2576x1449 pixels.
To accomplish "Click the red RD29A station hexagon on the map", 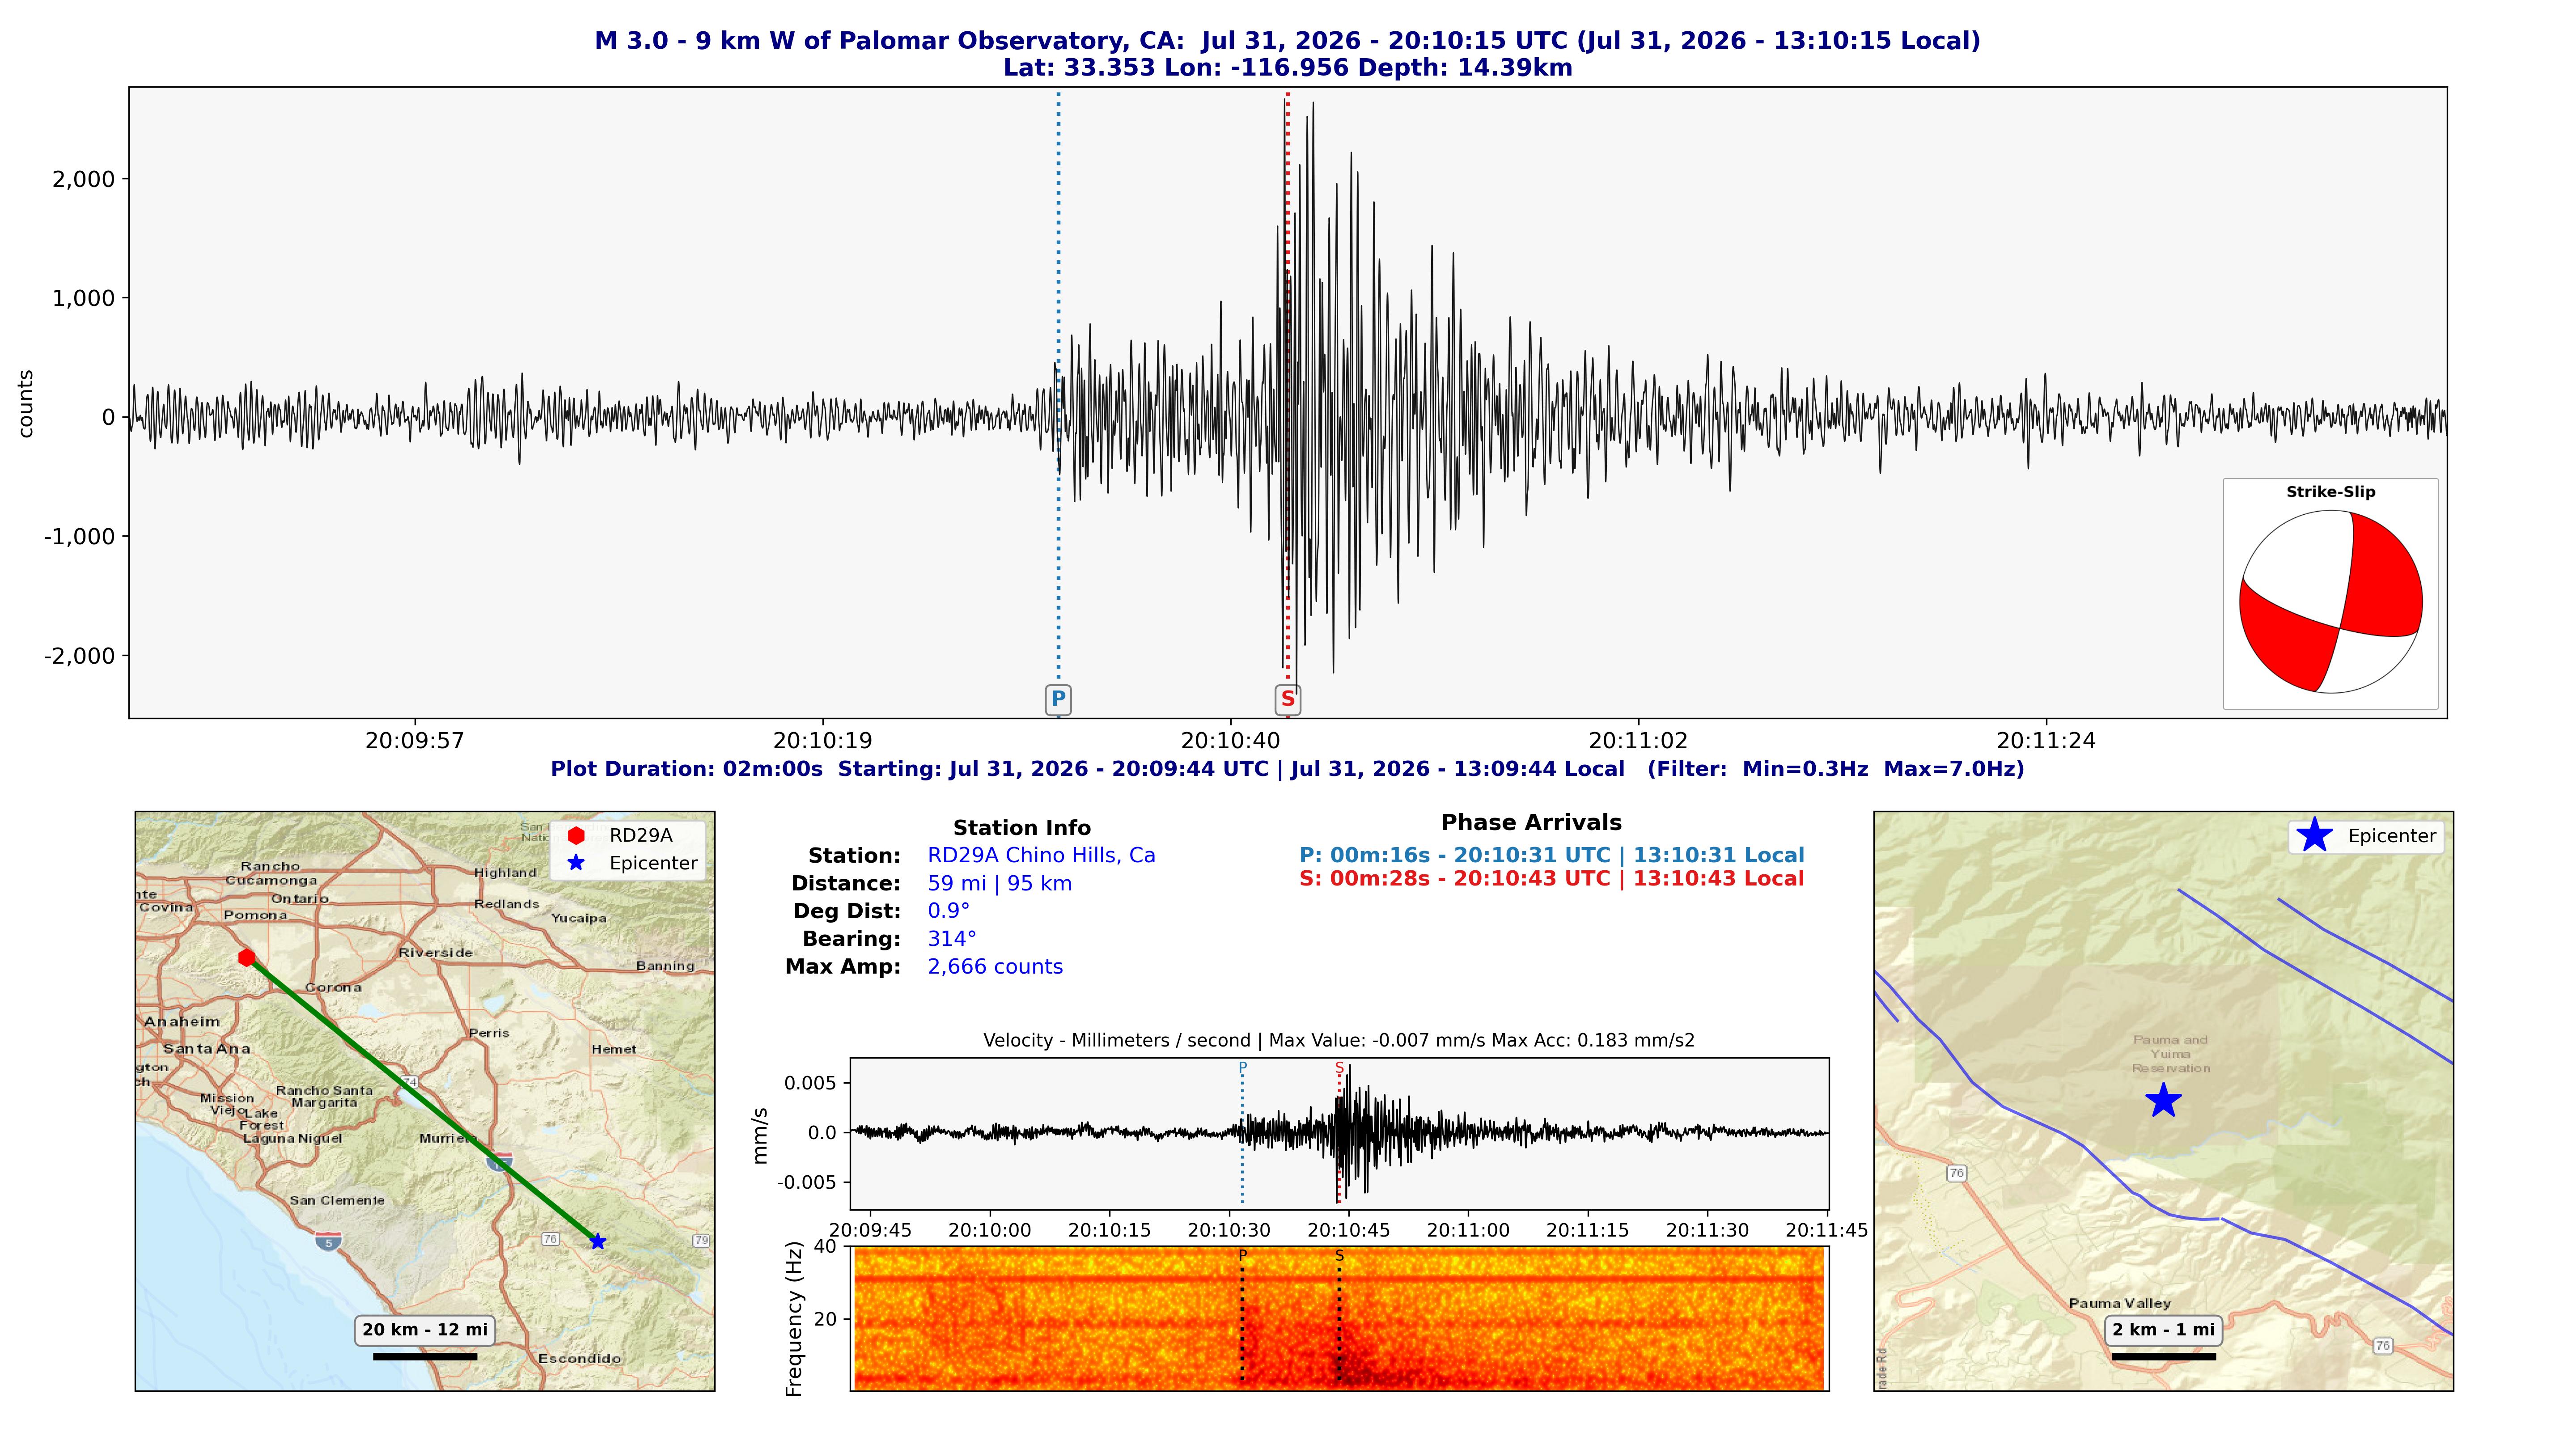I will (247, 958).
